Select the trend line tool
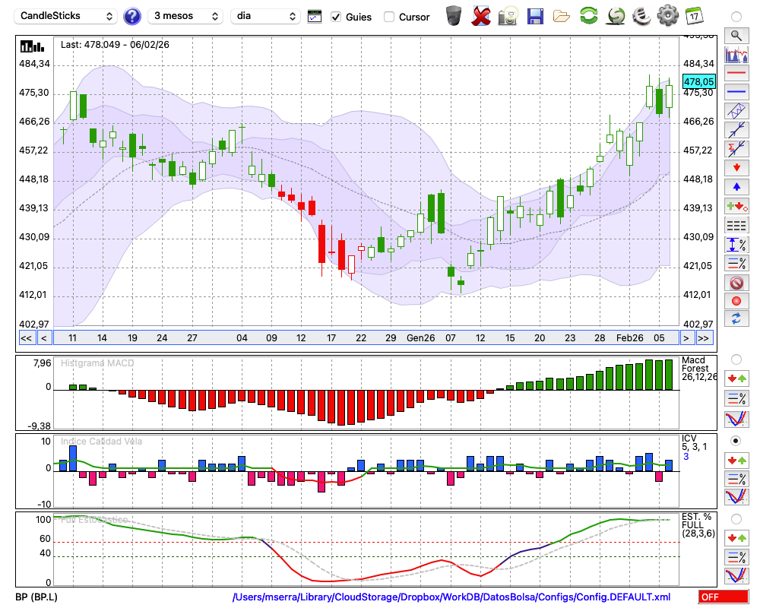 click(x=736, y=130)
